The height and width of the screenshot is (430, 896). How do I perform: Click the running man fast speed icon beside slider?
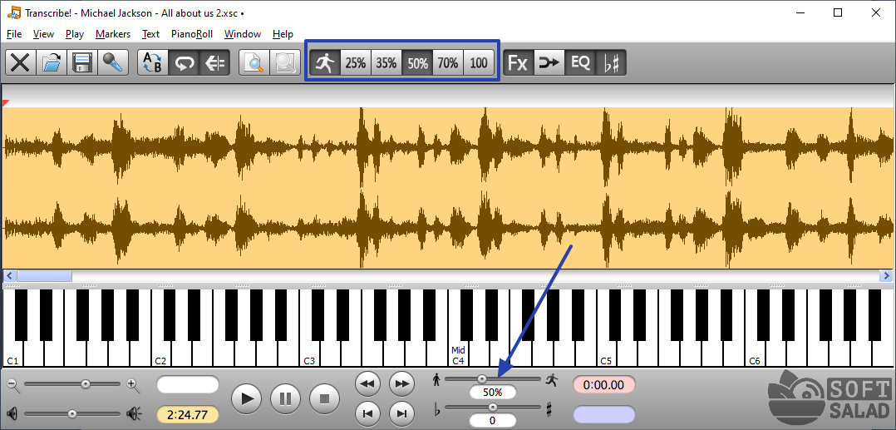(x=551, y=379)
